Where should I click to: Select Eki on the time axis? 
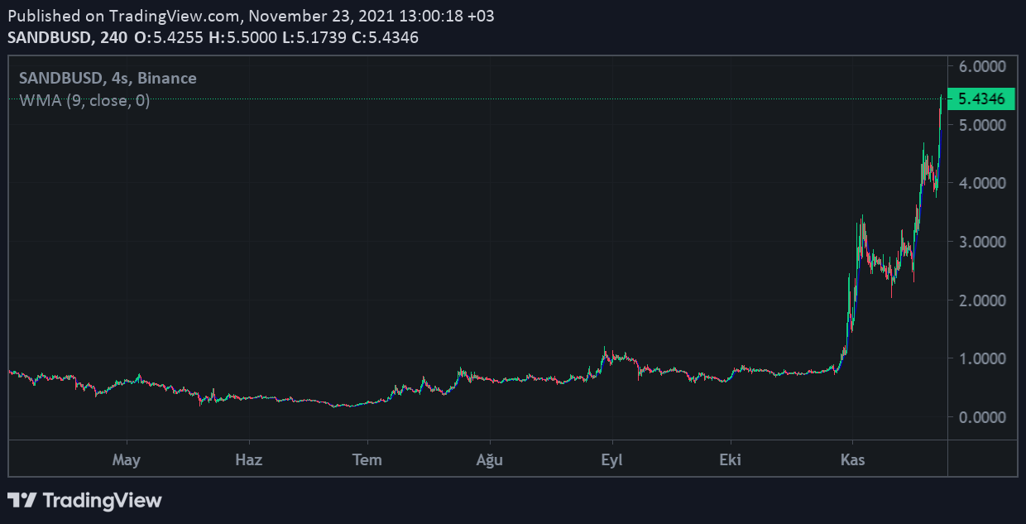coord(730,460)
